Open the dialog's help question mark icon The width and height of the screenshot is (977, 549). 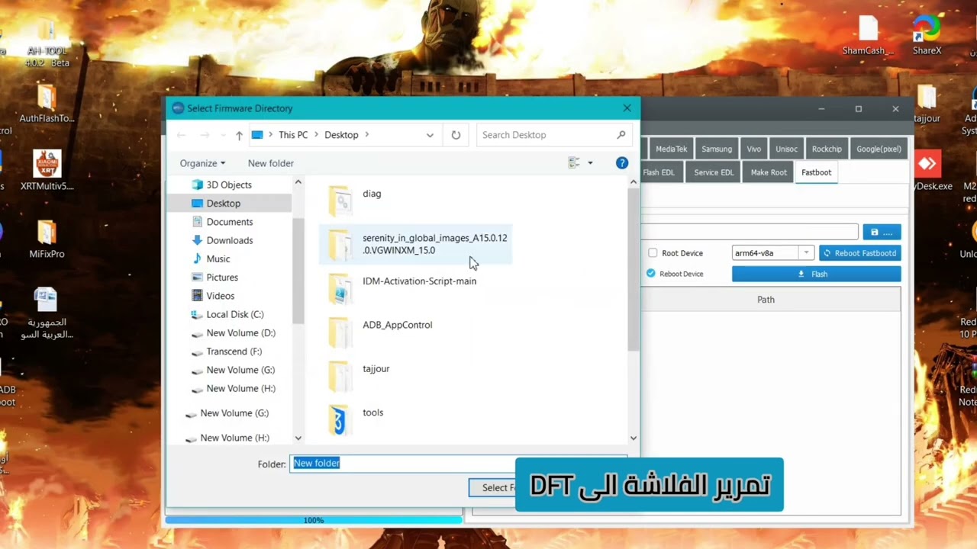[x=622, y=163]
